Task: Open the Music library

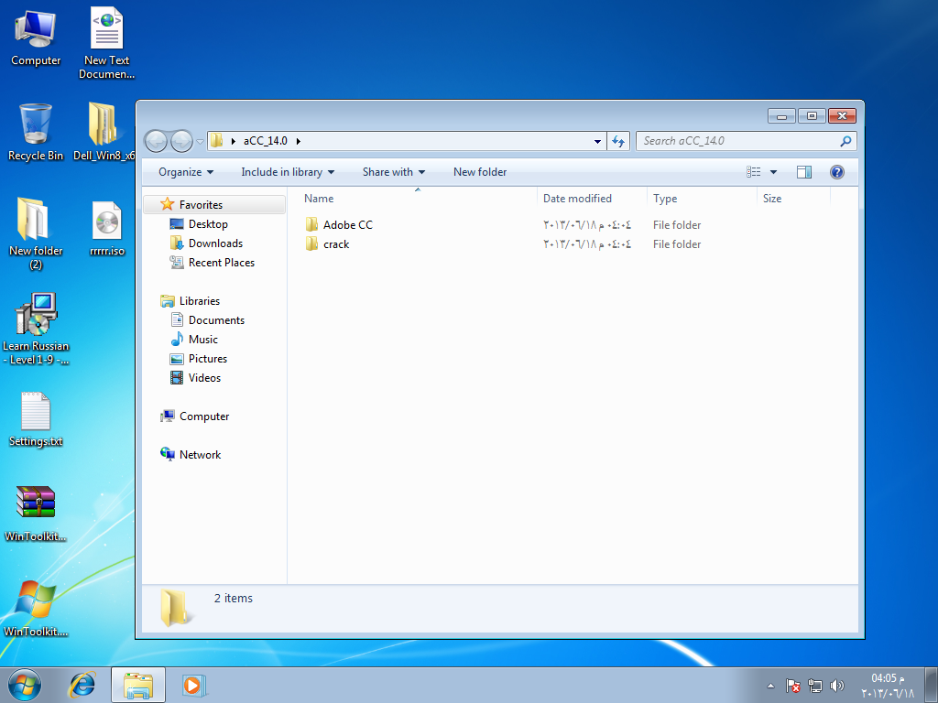Action: coord(202,339)
